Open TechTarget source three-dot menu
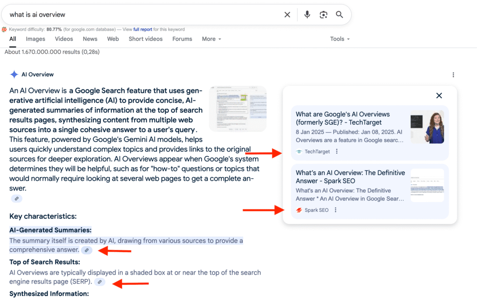Viewport: 477px width, 298px height. (337, 151)
